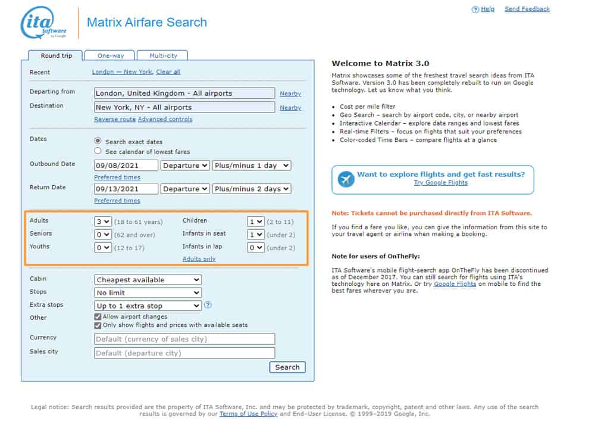Select See calendar of lowest fares option
The height and width of the screenshot is (446, 595).
[x=98, y=151]
